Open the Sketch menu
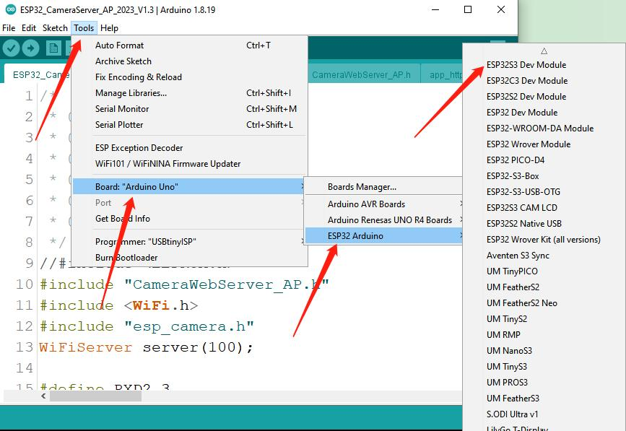The width and height of the screenshot is (626, 431). [55, 28]
